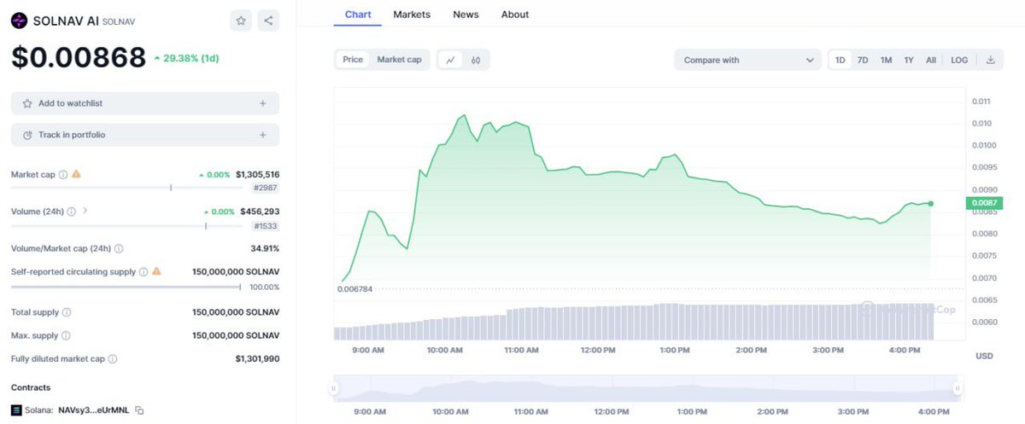Image resolution: width=1025 pixels, height=424 pixels.
Task: Open Max. supply info icon
Action: pyautogui.click(x=67, y=335)
